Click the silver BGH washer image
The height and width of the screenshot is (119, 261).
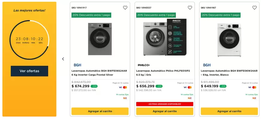tap(100, 39)
